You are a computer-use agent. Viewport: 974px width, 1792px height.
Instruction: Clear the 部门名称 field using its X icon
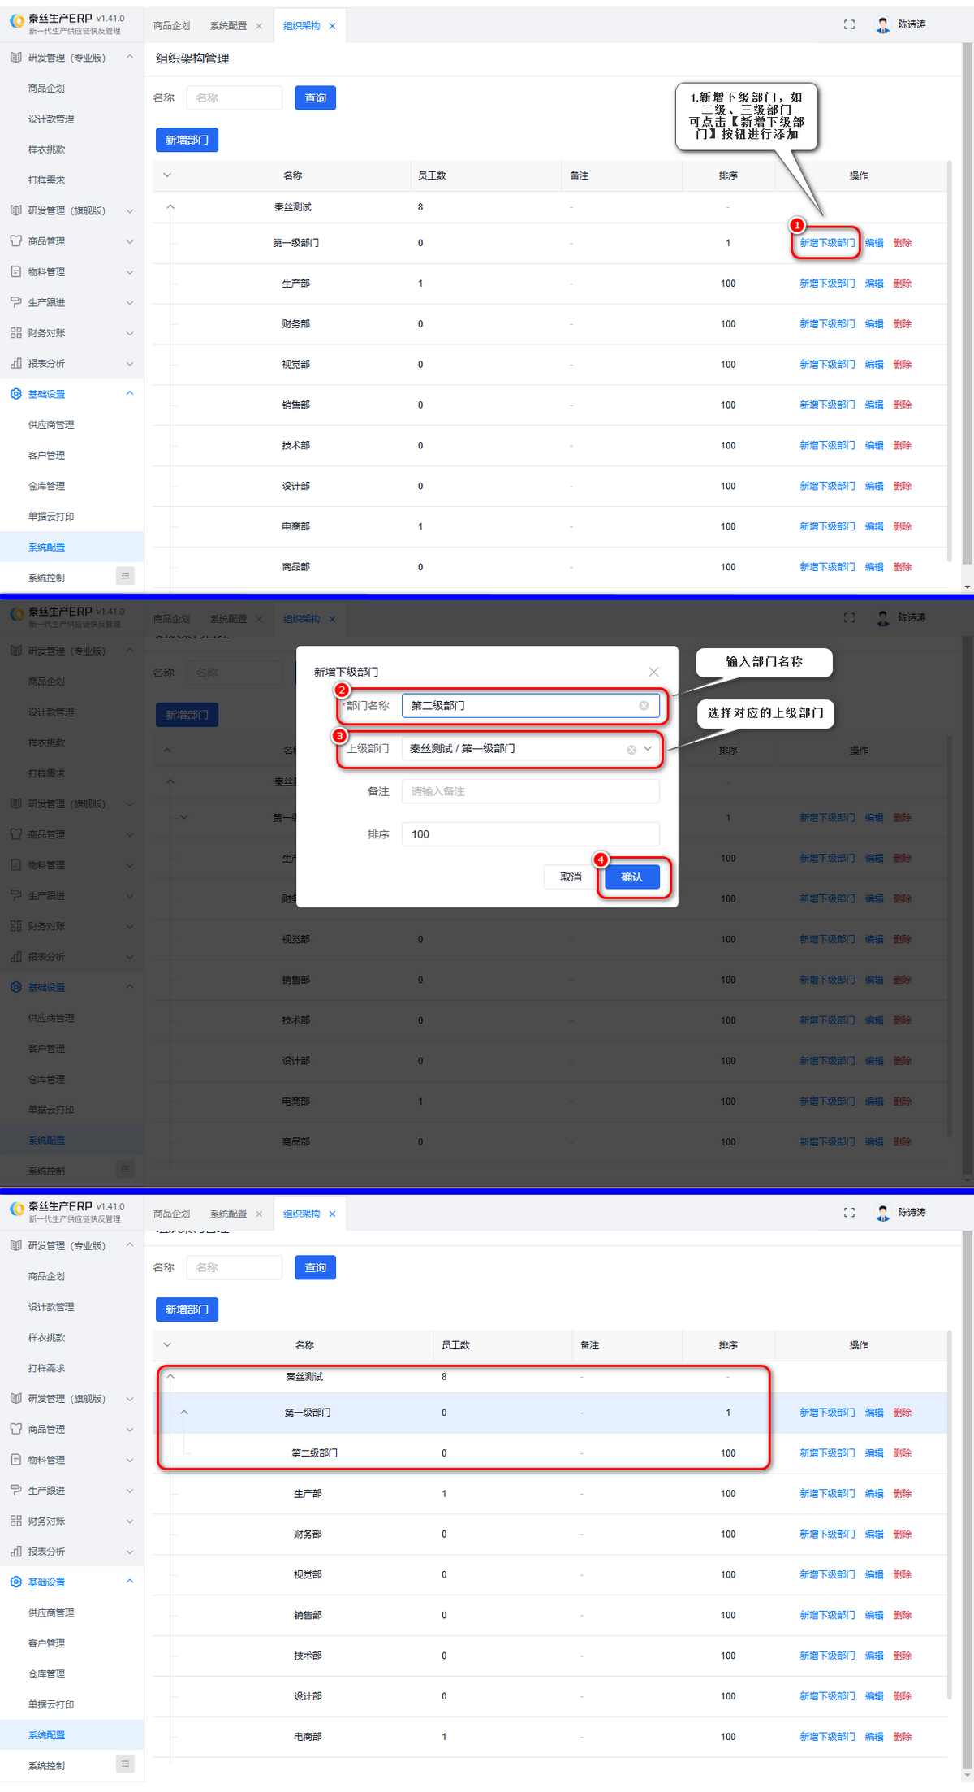pos(644,706)
